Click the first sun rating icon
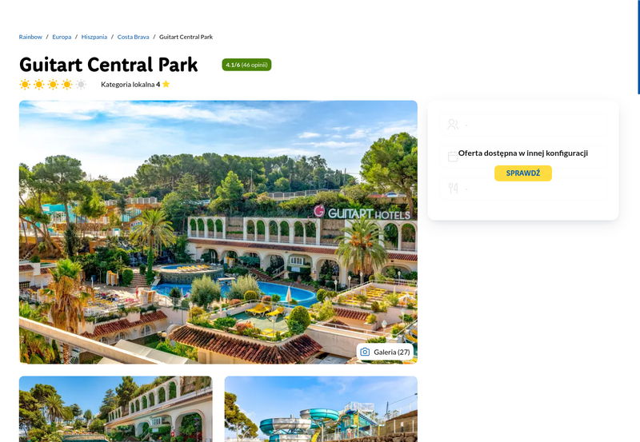640x442 pixels. 25,85
